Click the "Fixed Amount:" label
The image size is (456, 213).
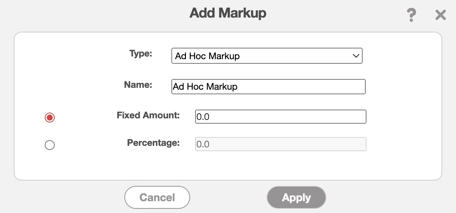(x=148, y=115)
